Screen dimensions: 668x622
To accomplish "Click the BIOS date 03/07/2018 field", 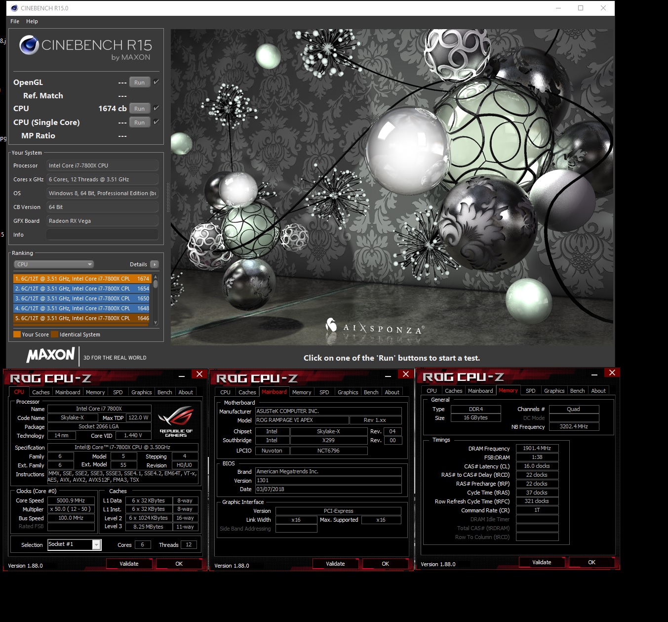I will point(328,489).
